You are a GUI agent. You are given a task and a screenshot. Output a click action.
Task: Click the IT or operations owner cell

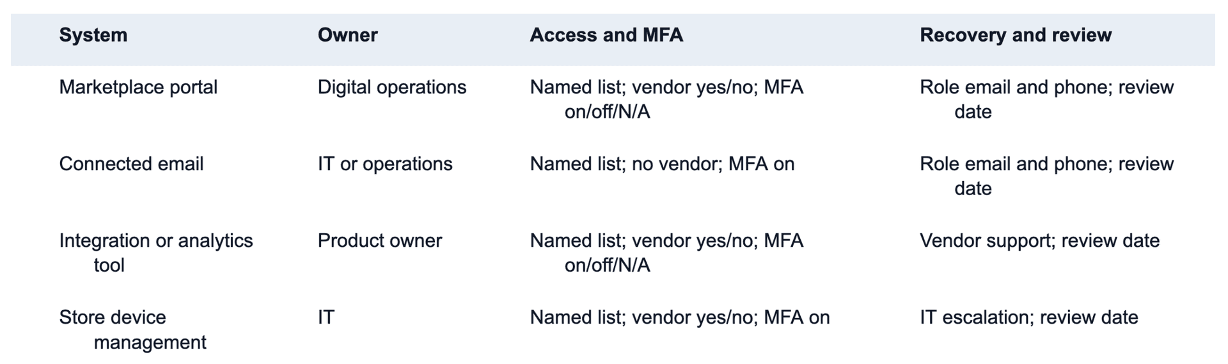point(385,164)
